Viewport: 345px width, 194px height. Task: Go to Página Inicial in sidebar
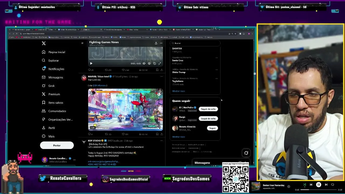pyautogui.click(x=54, y=52)
